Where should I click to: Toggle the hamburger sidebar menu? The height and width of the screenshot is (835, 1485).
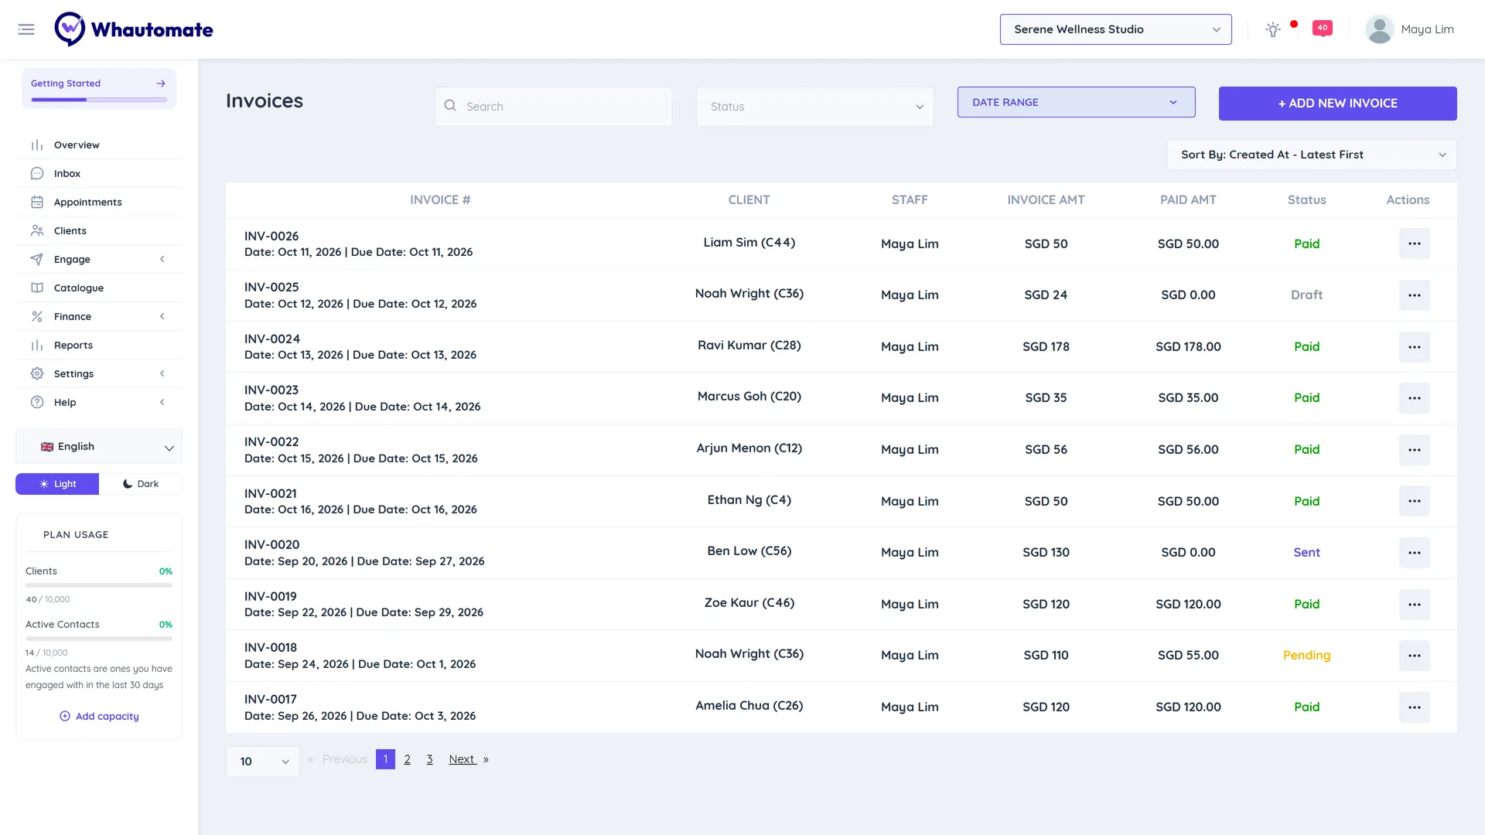click(x=26, y=29)
